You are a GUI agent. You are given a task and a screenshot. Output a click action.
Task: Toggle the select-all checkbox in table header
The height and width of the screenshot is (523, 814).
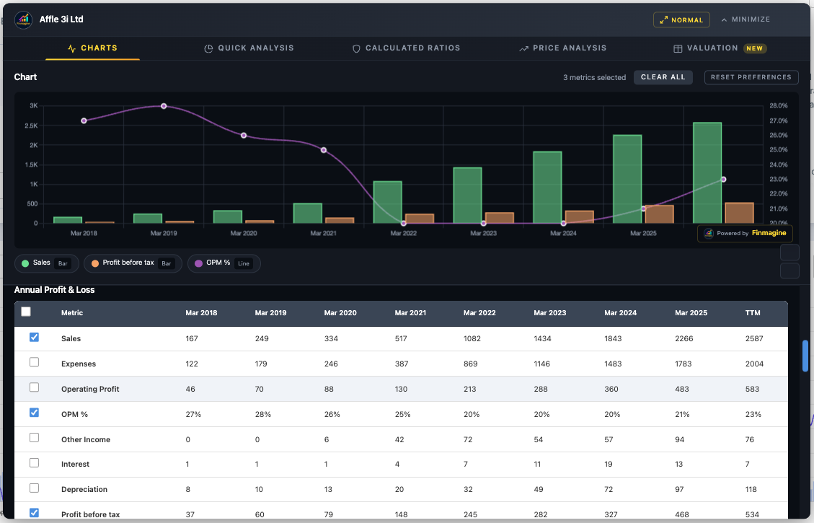(x=25, y=311)
